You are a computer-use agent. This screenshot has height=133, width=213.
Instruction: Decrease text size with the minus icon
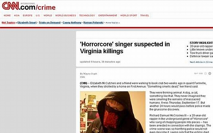point(205,73)
